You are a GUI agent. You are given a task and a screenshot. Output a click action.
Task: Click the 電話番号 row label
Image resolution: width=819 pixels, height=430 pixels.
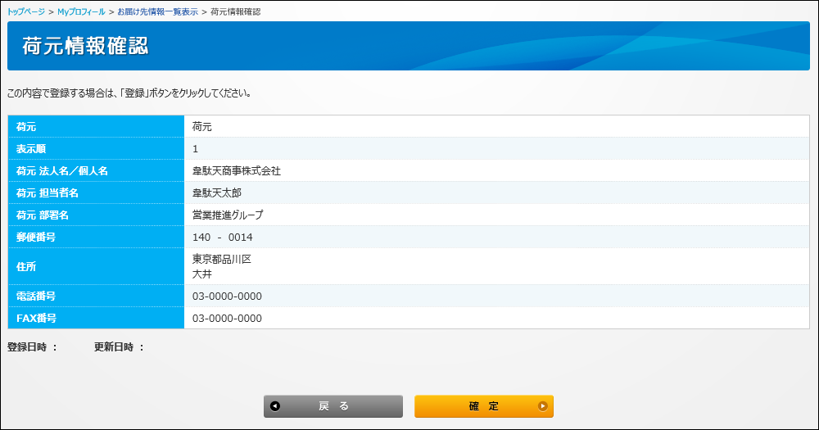click(x=36, y=296)
